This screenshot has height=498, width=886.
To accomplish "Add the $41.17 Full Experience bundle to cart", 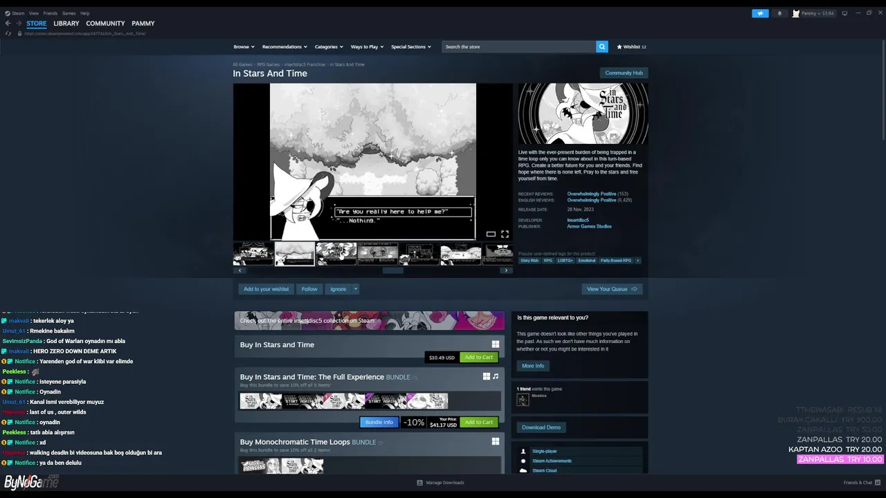I will [x=478, y=422].
